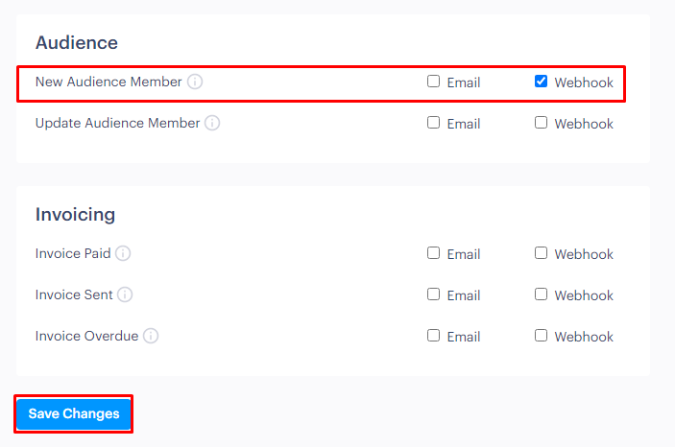Open info icon beside New Audience Member
The image size is (675, 447).
click(195, 82)
